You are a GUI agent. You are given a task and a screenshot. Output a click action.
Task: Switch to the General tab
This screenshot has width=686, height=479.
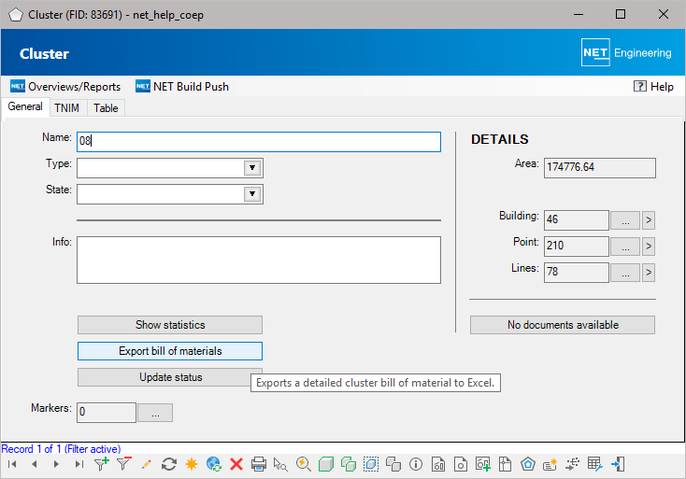pyautogui.click(x=25, y=106)
